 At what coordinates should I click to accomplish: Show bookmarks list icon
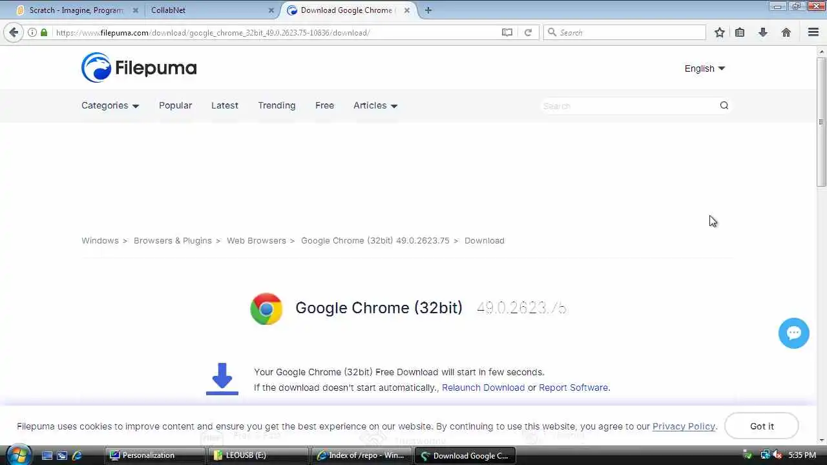click(740, 32)
